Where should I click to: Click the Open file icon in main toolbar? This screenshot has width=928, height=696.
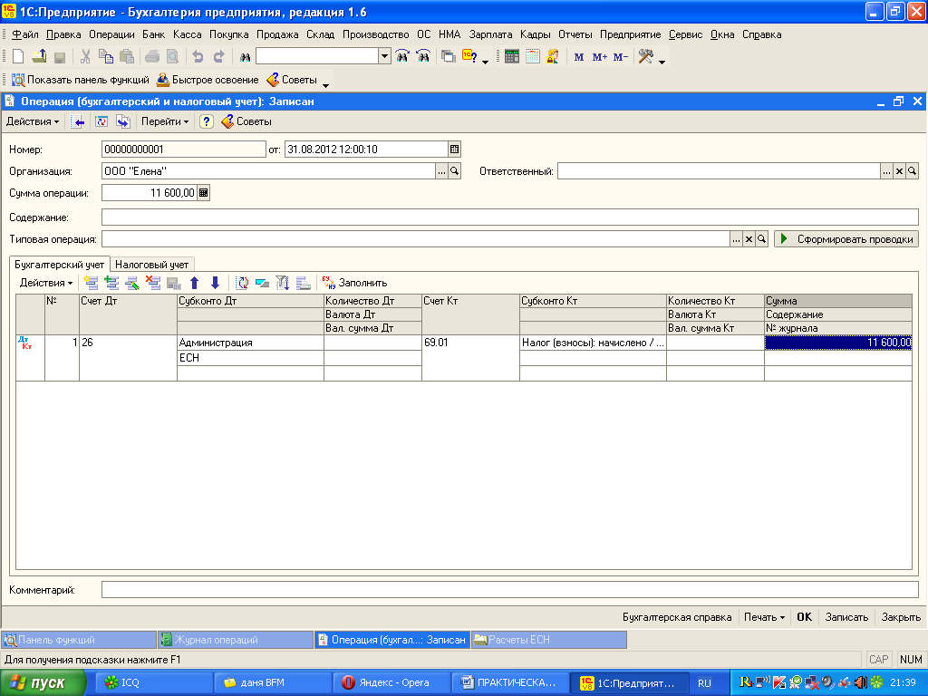tap(39, 57)
